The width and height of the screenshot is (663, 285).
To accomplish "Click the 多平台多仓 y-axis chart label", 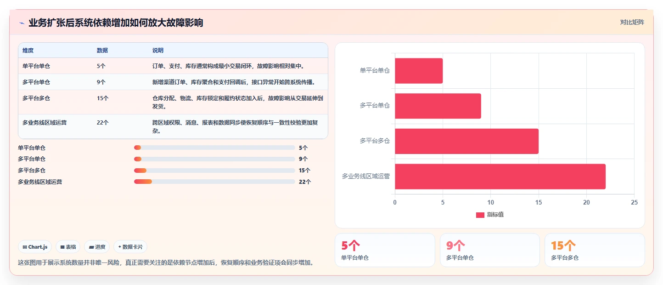I will pyautogui.click(x=375, y=141).
